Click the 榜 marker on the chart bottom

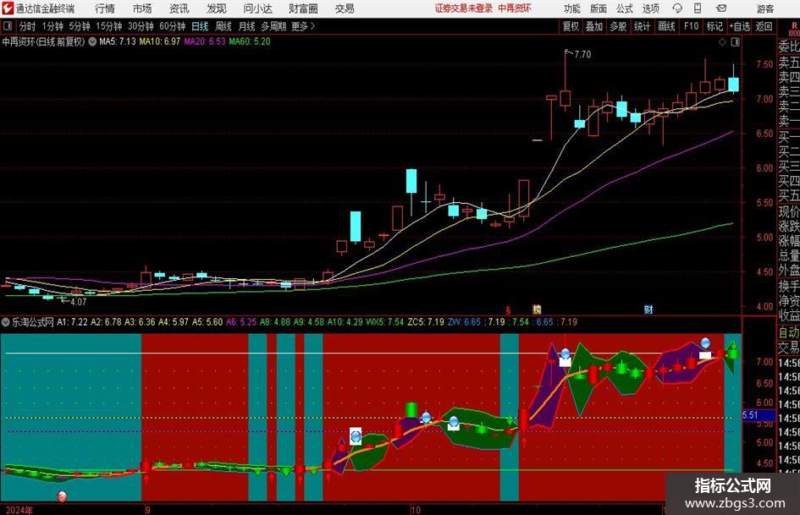[537, 309]
